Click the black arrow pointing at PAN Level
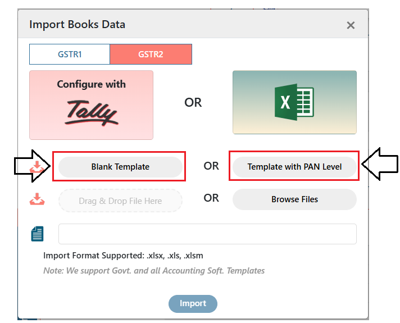The height and width of the screenshot is (323, 400). 380,164
